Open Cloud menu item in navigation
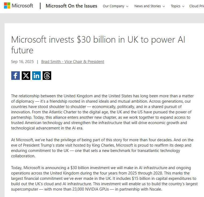Image resolution: width=204 pixels, height=197 pixels. [196, 6]
